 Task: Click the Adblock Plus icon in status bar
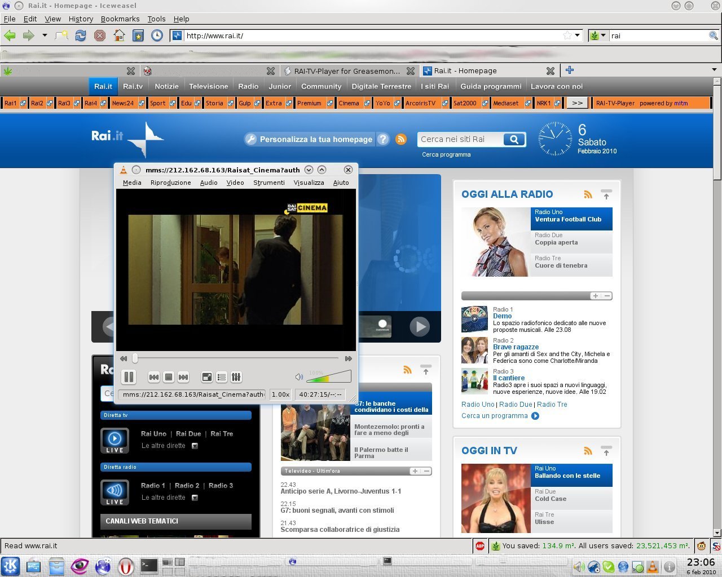pos(480,545)
